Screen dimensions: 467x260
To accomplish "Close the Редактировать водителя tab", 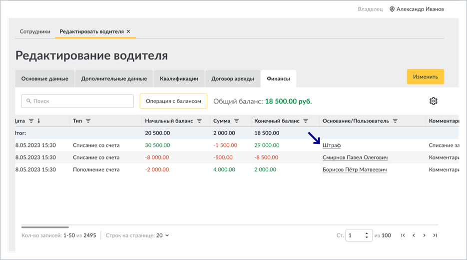I will [x=128, y=31].
